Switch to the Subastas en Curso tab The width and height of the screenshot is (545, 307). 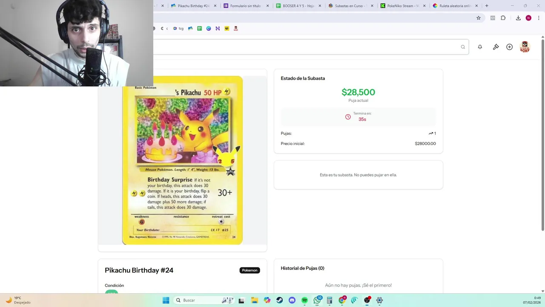tap(349, 6)
